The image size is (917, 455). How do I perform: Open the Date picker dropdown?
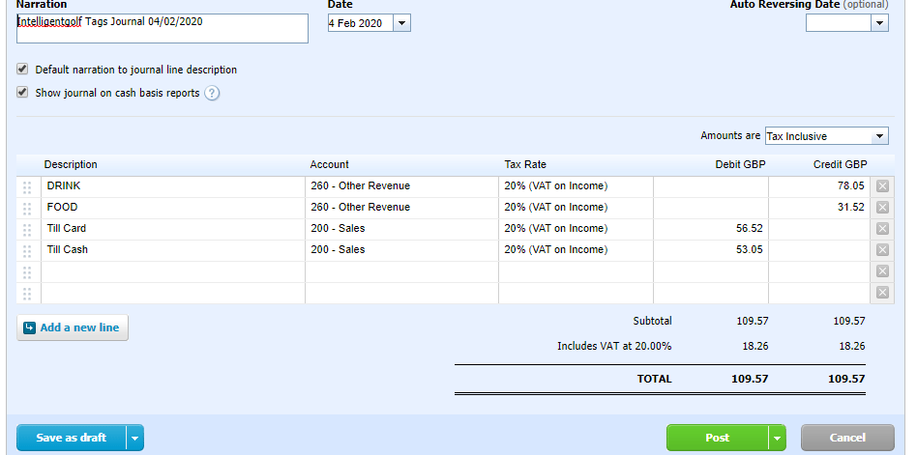401,23
